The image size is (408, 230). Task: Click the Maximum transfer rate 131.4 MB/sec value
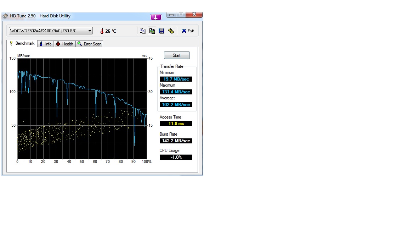pyautogui.click(x=176, y=92)
